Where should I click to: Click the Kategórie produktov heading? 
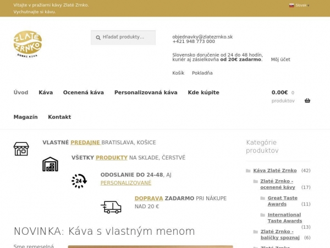pyautogui.click(x=262, y=147)
